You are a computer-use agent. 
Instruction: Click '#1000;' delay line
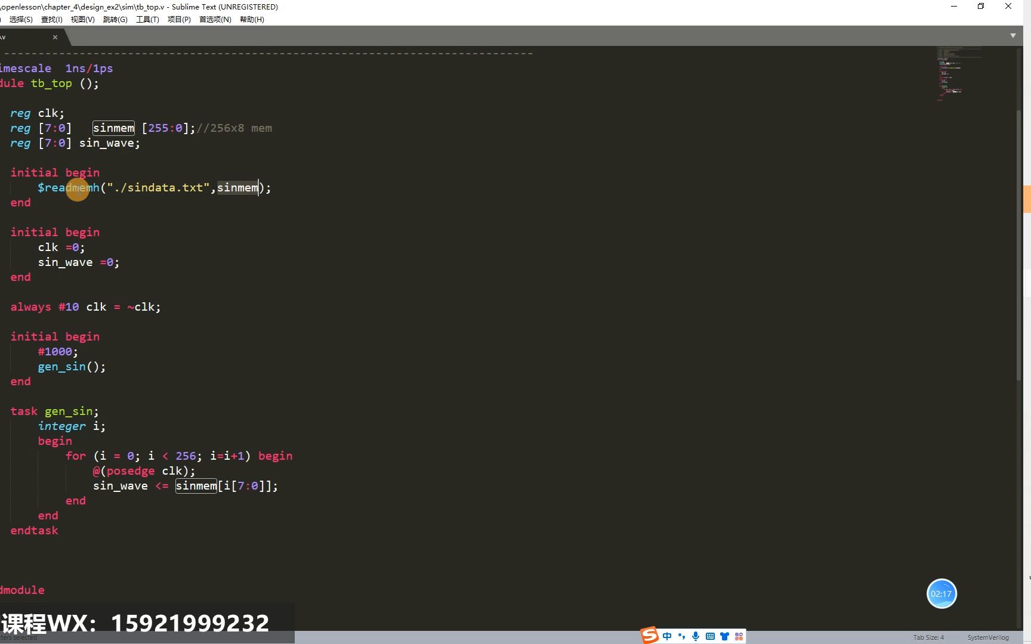[58, 352]
